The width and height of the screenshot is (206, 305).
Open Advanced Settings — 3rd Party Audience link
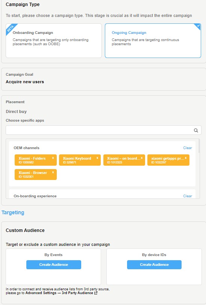click(59, 293)
